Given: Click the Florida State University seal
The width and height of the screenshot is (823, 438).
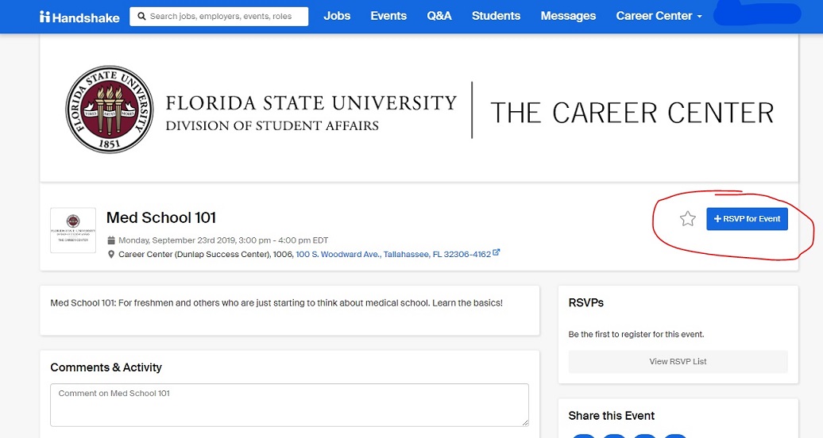Looking at the screenshot, I should pos(109,109).
